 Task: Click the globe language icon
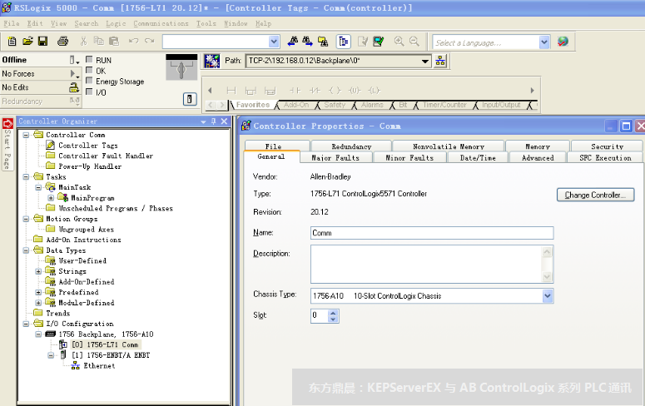point(563,41)
